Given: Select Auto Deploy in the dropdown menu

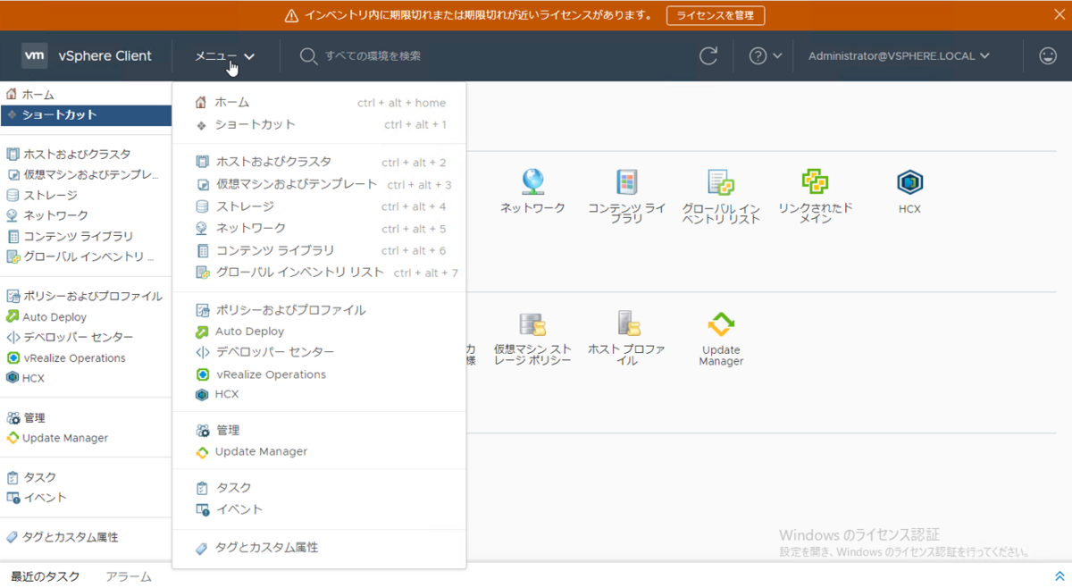Looking at the screenshot, I should click(x=319, y=332).
